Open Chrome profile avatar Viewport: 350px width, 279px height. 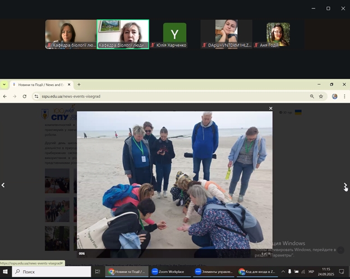pos(334,97)
